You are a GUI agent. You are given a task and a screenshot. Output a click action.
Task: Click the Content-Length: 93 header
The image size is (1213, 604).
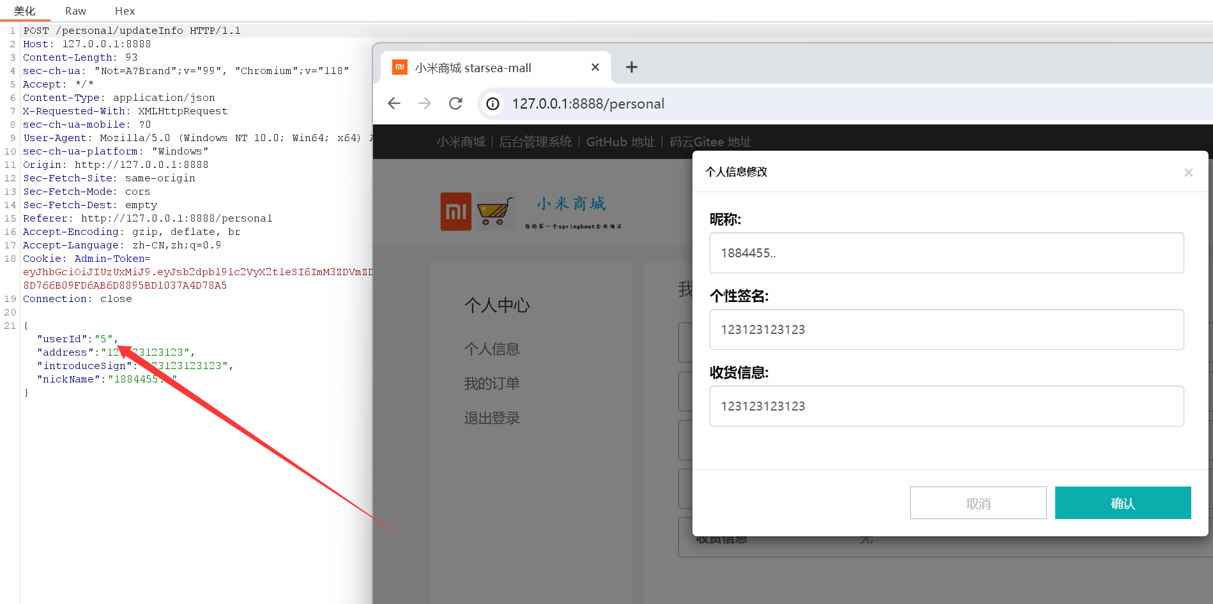pos(80,57)
